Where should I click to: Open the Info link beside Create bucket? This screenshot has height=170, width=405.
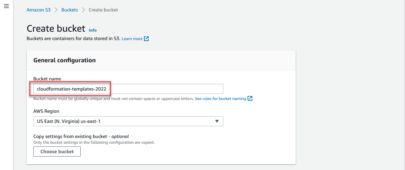pos(93,30)
